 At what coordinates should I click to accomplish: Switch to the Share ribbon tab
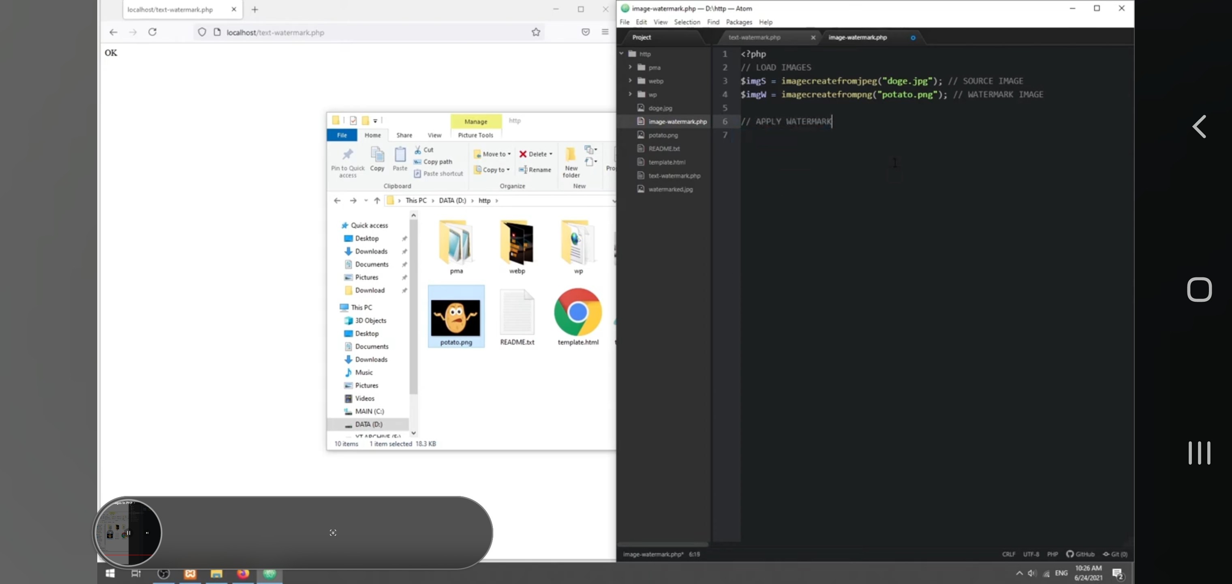click(x=404, y=135)
